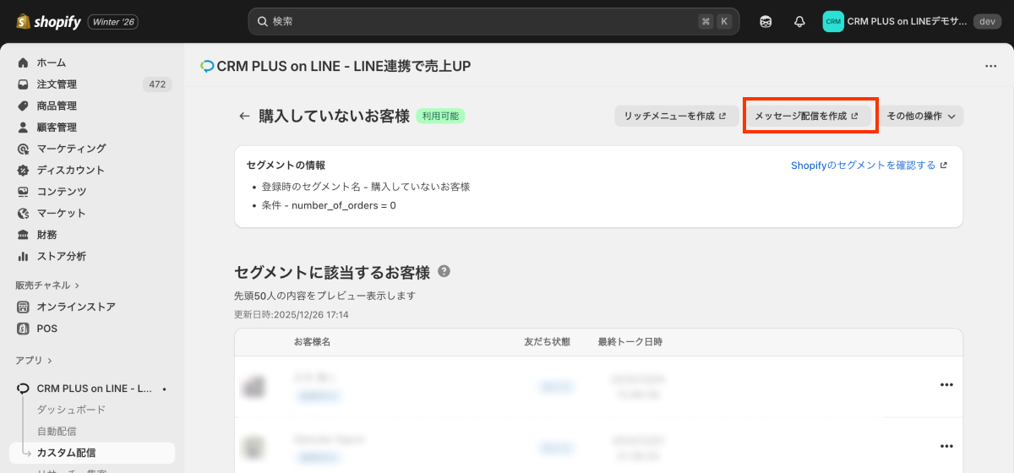Open the Sidekick assistant icon

766,21
